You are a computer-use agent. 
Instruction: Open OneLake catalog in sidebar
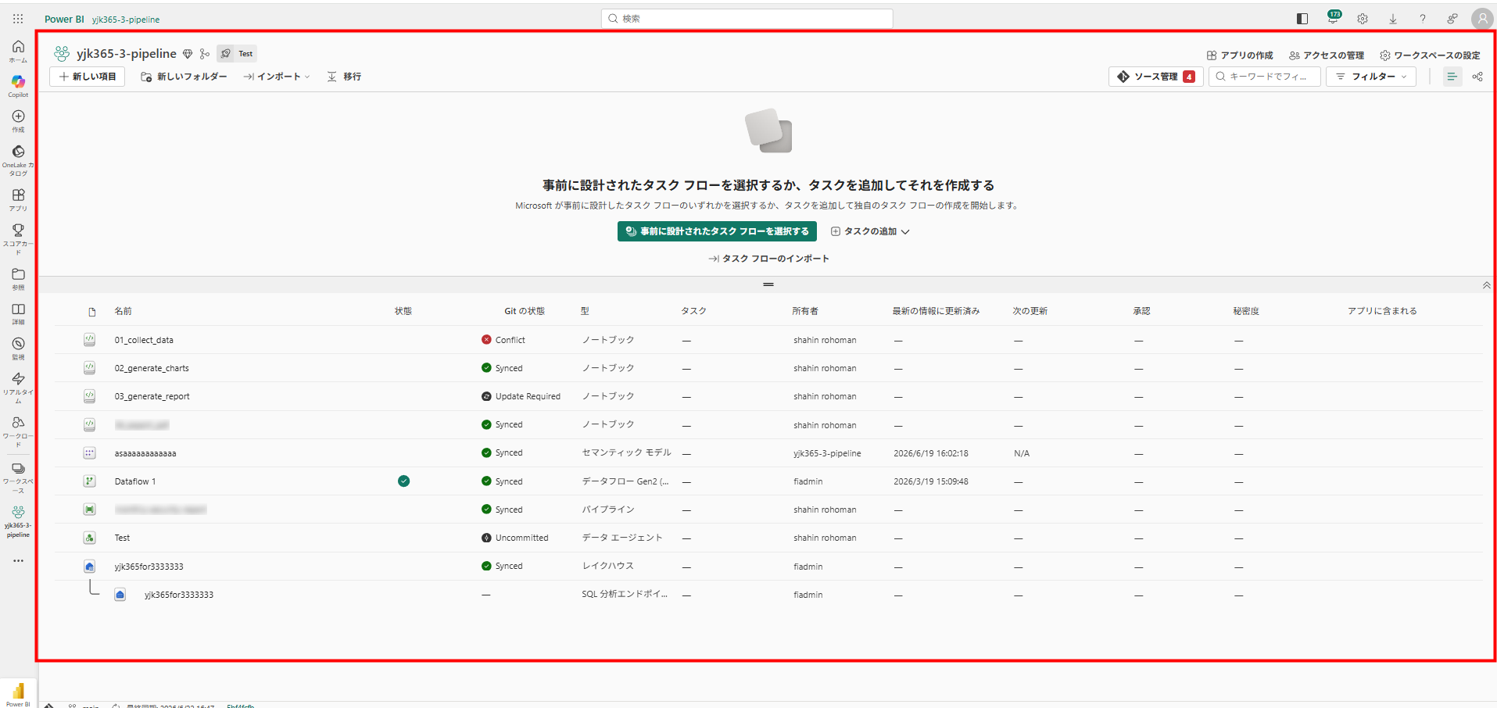[18, 159]
